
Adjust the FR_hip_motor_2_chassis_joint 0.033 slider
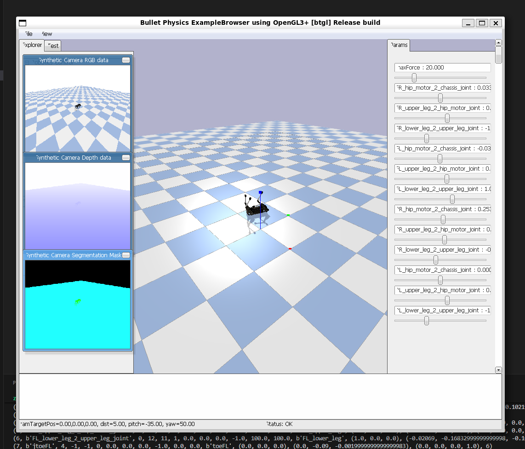pos(440,98)
